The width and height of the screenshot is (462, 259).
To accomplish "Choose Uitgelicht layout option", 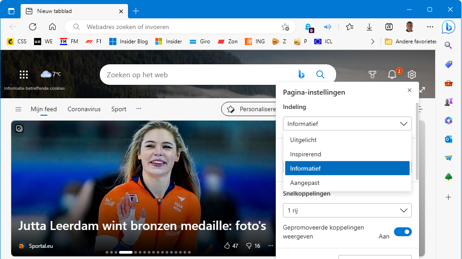I will click(347, 140).
